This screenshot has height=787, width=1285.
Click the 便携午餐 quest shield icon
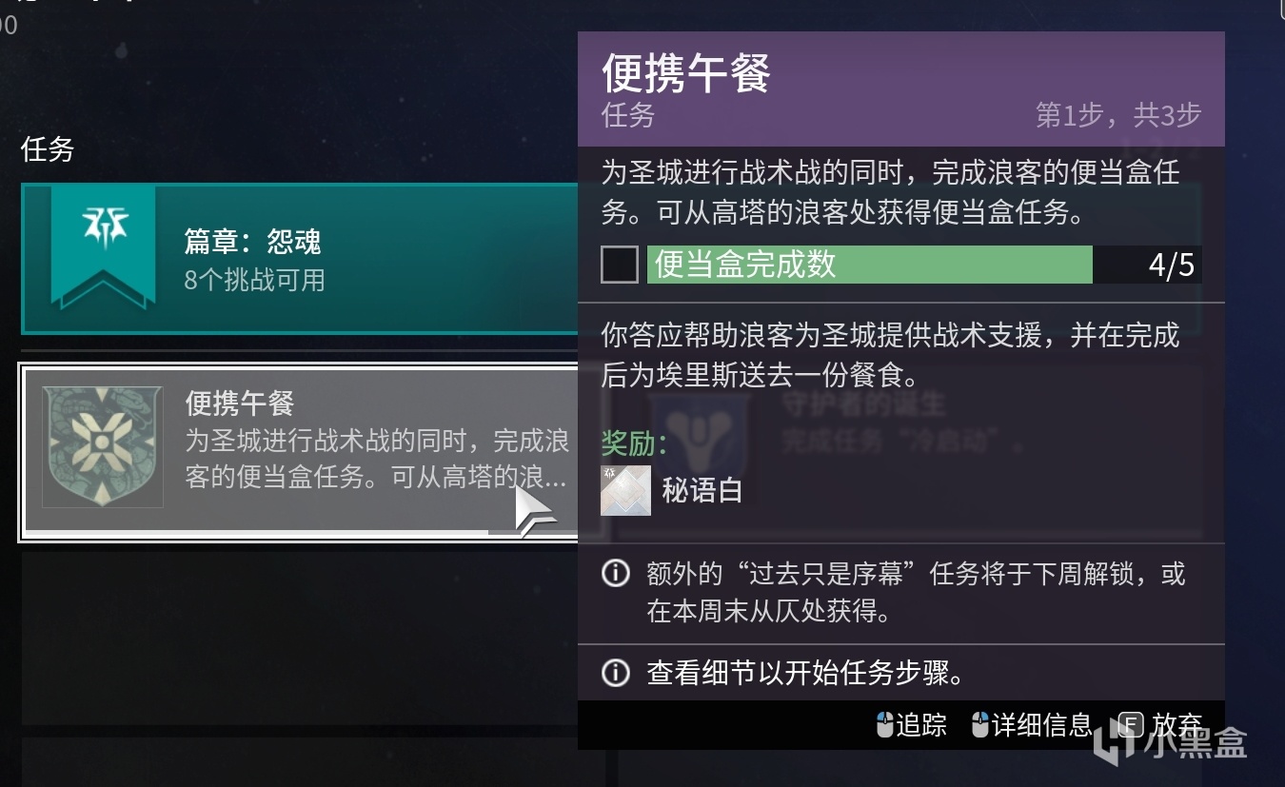(103, 446)
